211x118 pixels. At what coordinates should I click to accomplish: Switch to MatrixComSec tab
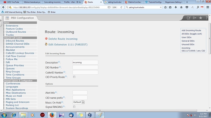(134, 2)
